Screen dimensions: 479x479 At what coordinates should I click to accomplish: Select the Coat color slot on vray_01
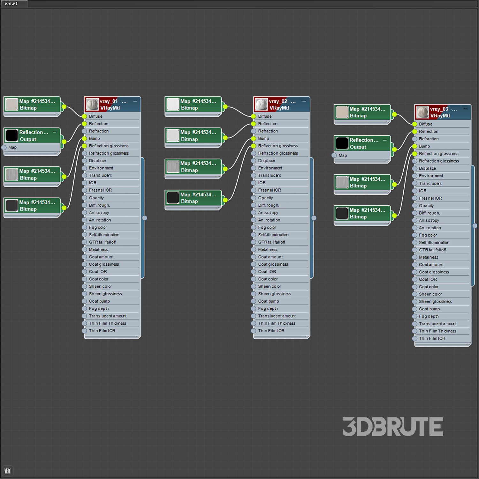(99, 279)
